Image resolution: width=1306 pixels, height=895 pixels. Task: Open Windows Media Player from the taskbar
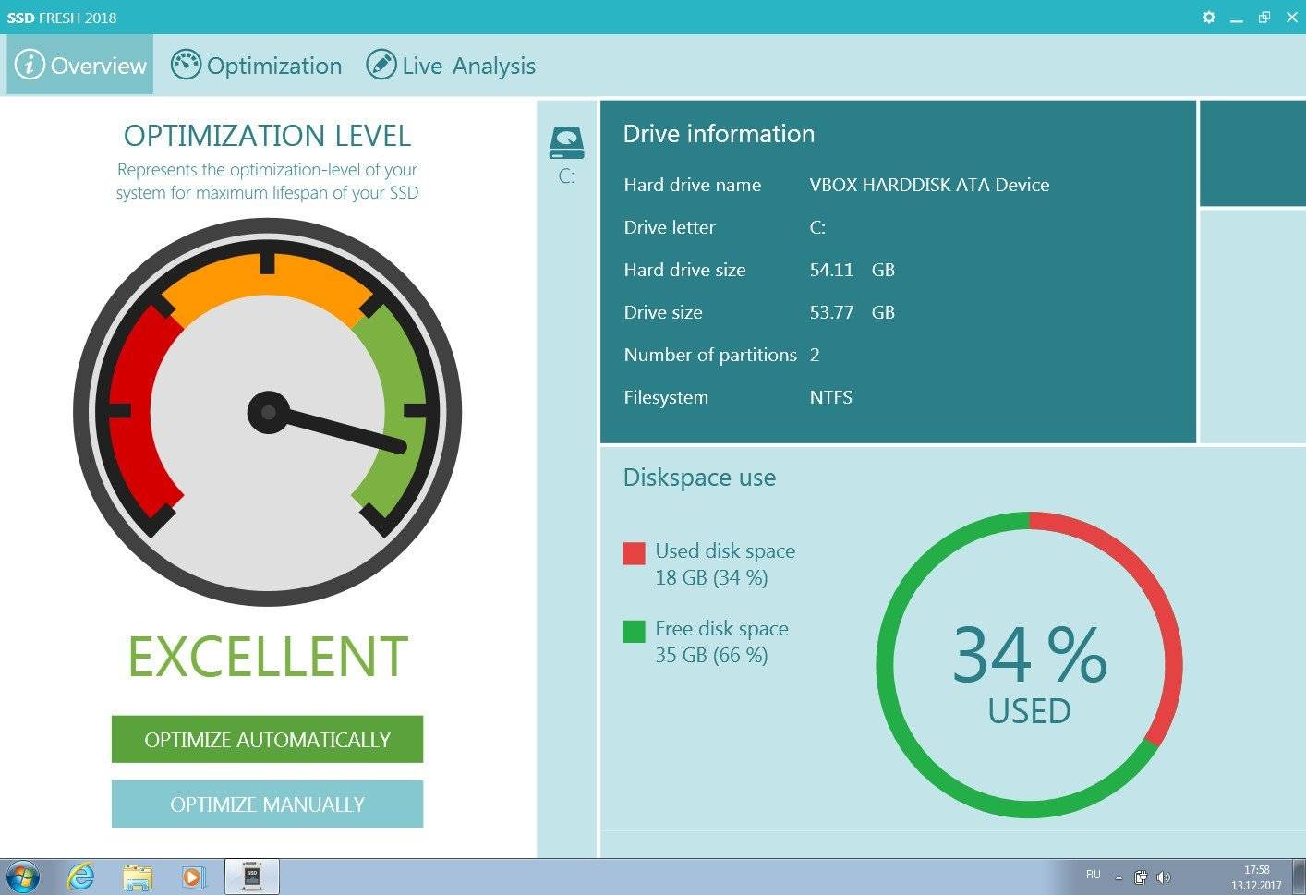[x=193, y=877]
